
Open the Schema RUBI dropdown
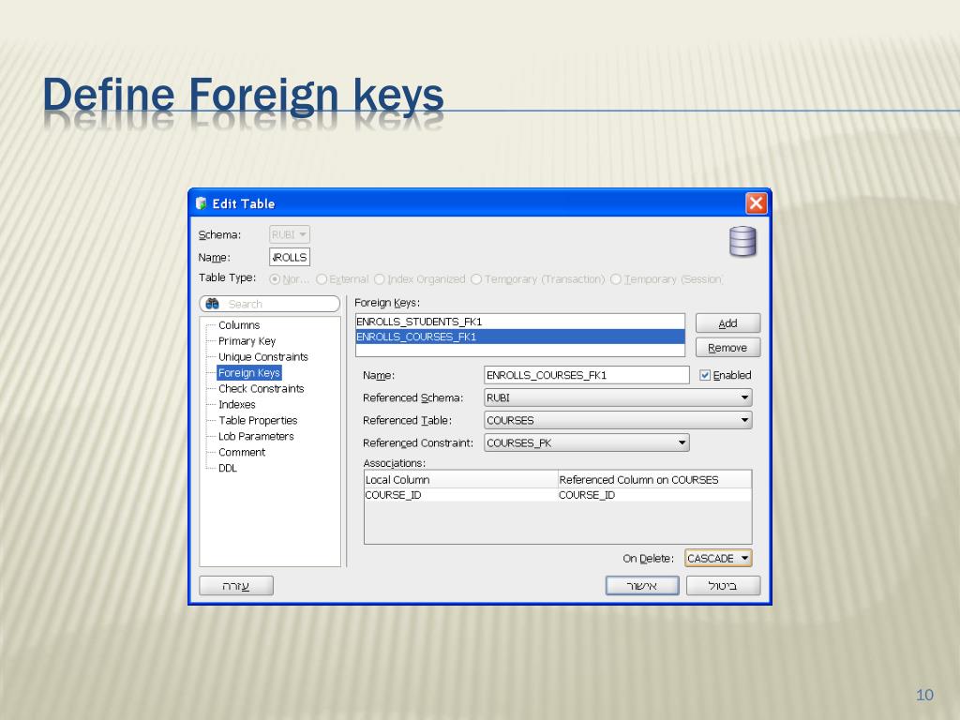tap(290, 234)
